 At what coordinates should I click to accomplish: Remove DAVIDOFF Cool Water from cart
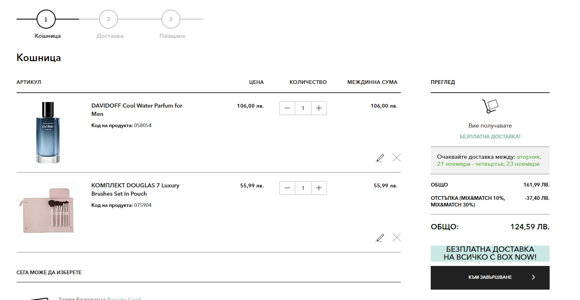coord(397,157)
